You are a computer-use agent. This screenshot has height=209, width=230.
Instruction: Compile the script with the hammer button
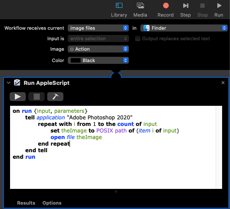point(55,97)
